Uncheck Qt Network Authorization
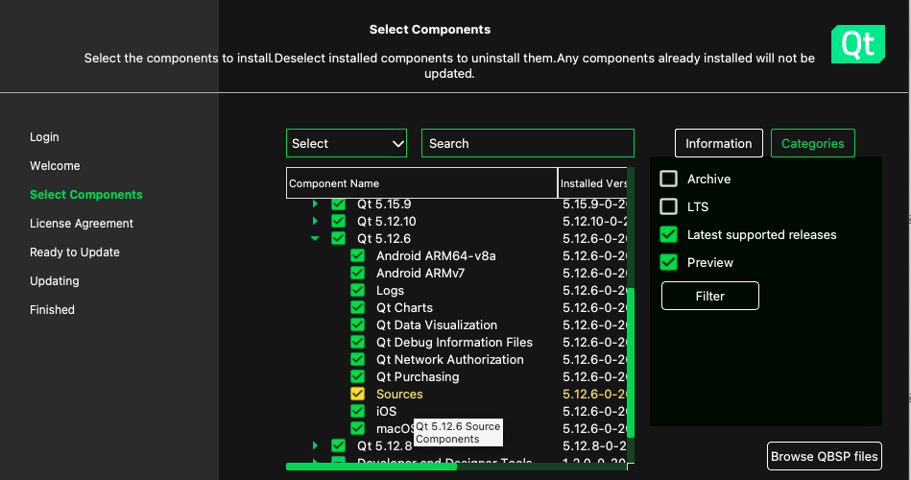 pos(357,359)
